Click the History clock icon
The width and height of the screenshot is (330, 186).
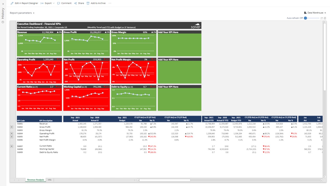pos(3,22)
